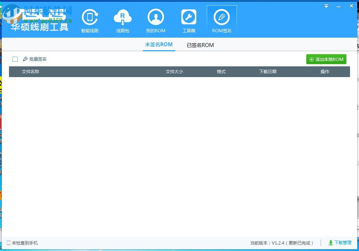The width and height of the screenshot is (359, 251).
Task: Select the ROM签名 signing tool
Action: tap(222, 20)
